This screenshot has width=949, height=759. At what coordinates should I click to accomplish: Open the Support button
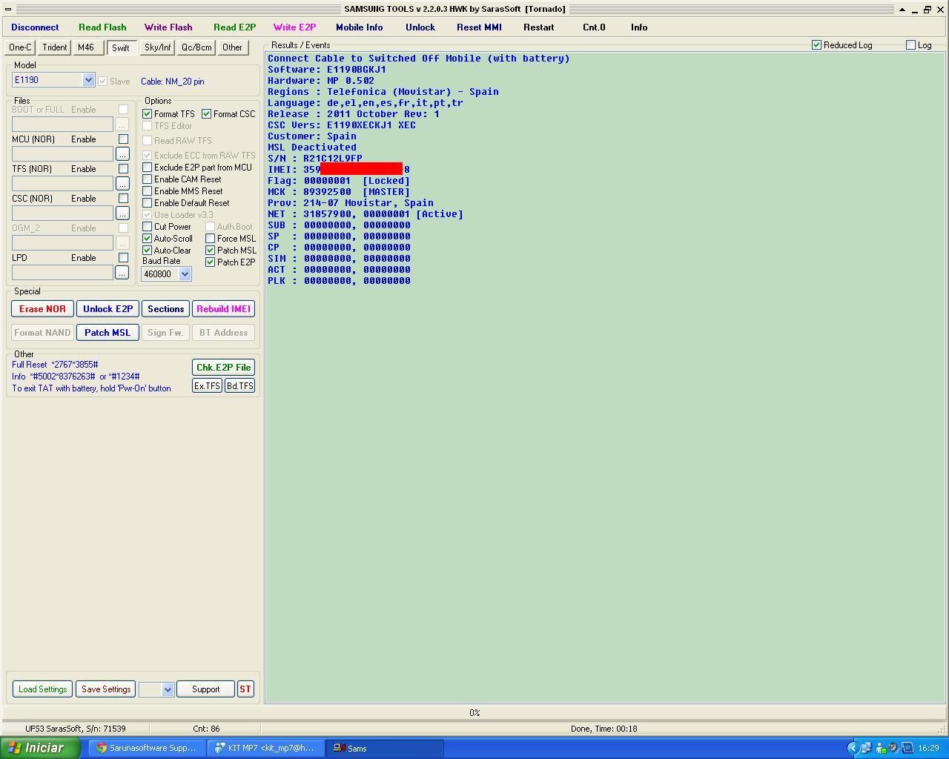pos(205,689)
